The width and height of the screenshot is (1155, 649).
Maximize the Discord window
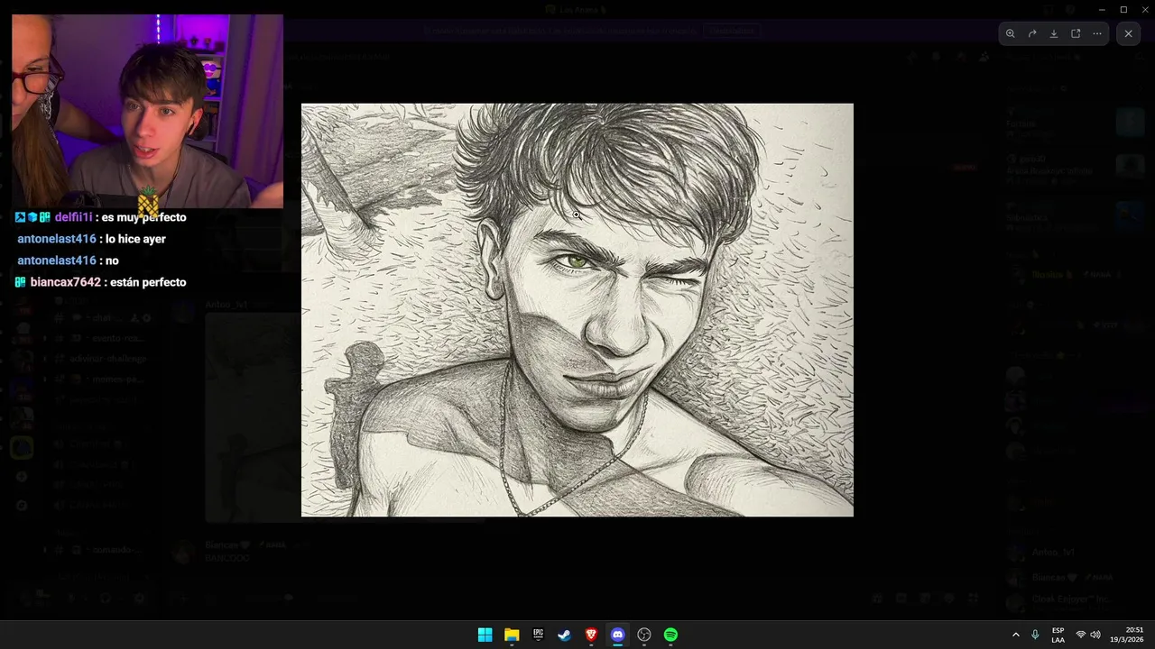(1123, 10)
